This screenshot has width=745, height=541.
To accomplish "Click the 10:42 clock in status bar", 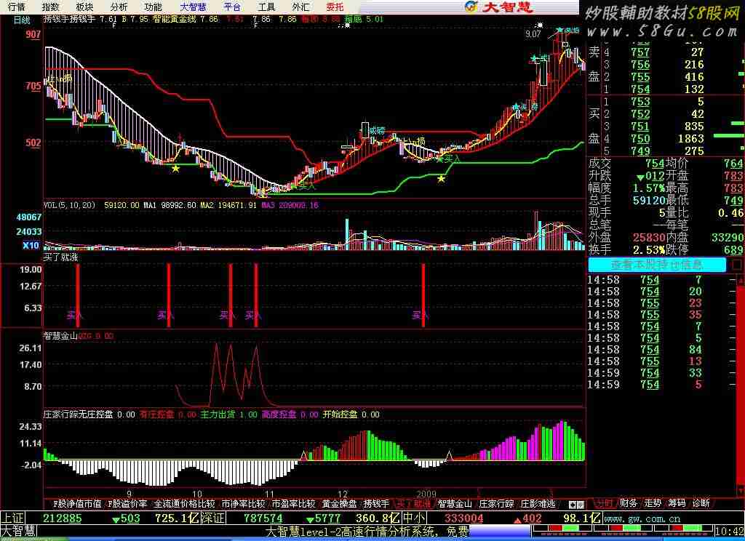I will (x=729, y=531).
